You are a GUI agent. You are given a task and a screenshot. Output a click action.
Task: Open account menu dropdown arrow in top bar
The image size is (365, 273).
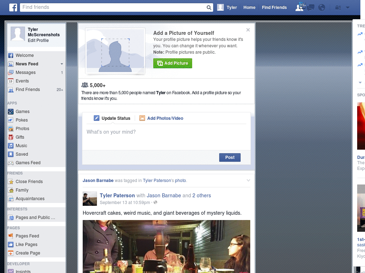click(348, 8)
